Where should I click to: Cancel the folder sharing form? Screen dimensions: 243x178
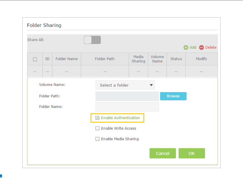pos(163,153)
